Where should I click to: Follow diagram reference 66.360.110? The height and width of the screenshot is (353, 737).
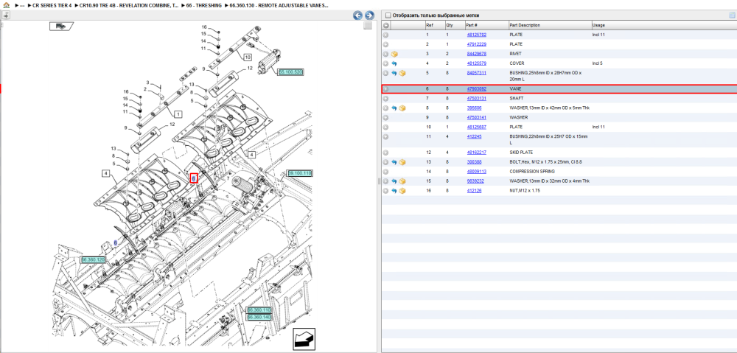pyautogui.click(x=259, y=310)
